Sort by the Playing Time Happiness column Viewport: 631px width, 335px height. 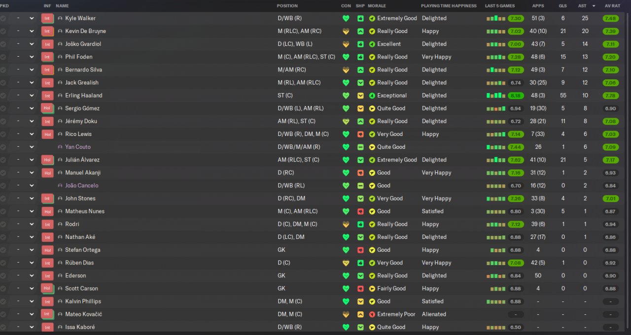click(449, 6)
